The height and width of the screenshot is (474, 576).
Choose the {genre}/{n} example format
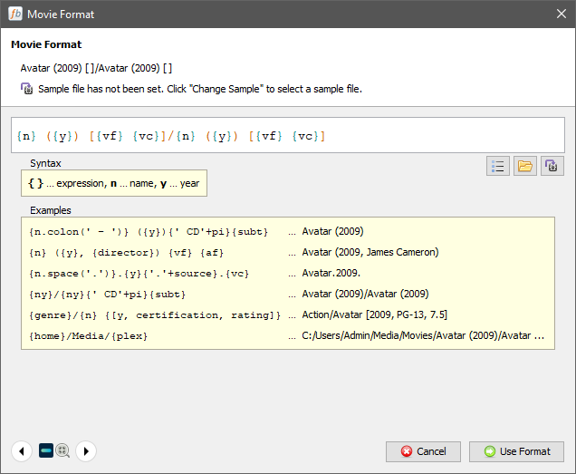(x=154, y=314)
